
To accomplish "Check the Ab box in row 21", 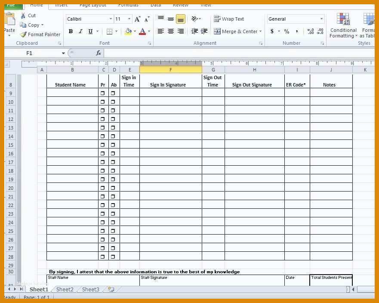I will 113,197.
